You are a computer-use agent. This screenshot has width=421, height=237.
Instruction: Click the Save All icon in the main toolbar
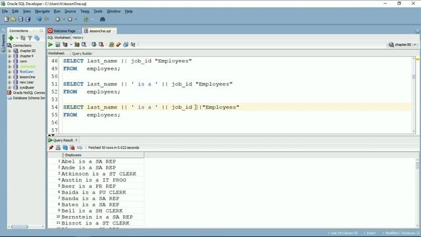tap(28, 19)
